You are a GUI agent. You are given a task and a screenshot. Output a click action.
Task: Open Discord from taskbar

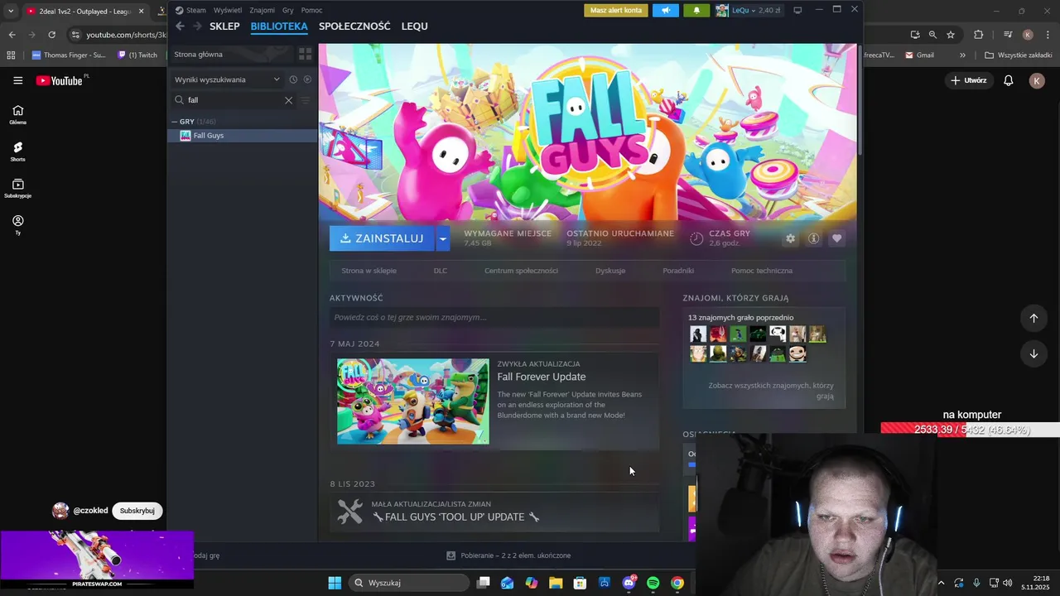(629, 583)
